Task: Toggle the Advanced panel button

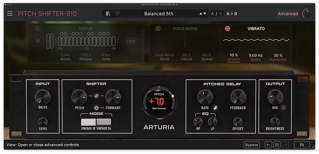Action: click(288, 14)
